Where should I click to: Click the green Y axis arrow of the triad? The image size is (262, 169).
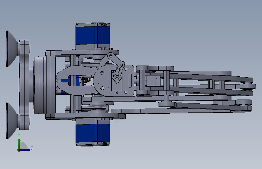click(19, 144)
